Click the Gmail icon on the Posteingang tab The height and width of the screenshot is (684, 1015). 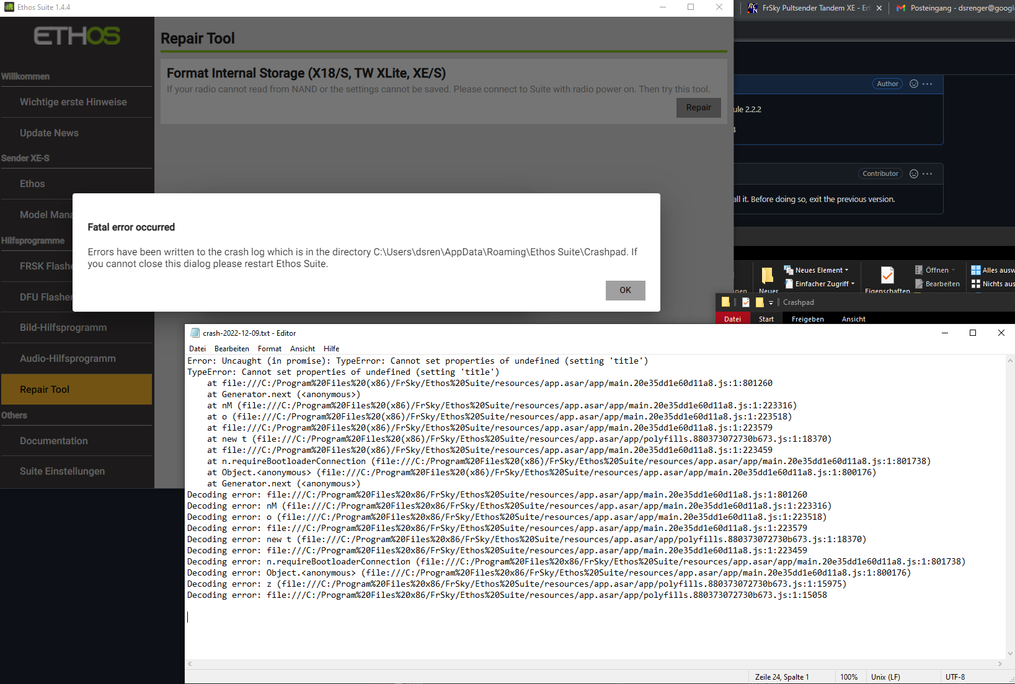coord(900,8)
